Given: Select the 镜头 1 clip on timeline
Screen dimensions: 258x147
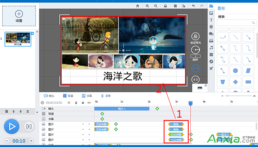Looking at the screenshot, I should coord(122,108).
